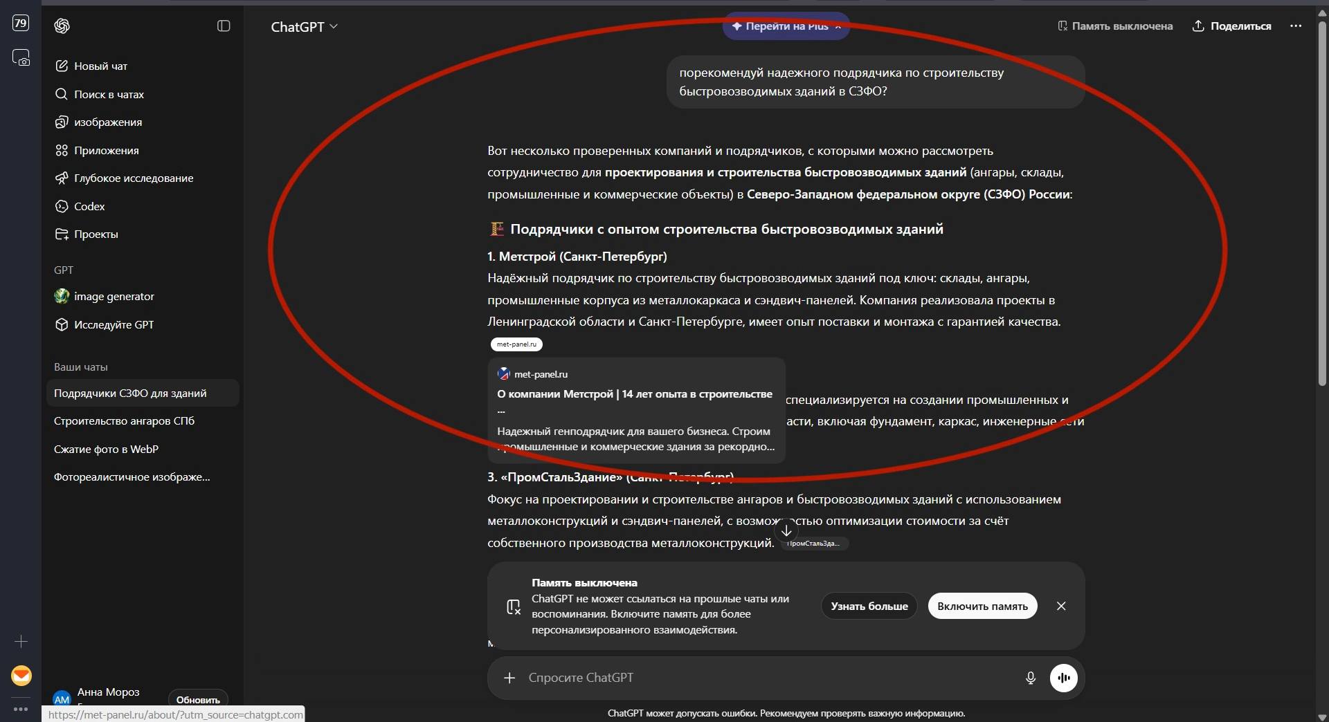Click the heading 3. «ПромСтальЗдание»
The image size is (1329, 722).
click(x=610, y=477)
